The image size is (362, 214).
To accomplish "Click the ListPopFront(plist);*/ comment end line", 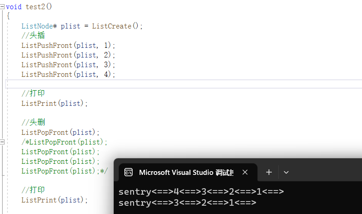I will [x=64, y=171].
